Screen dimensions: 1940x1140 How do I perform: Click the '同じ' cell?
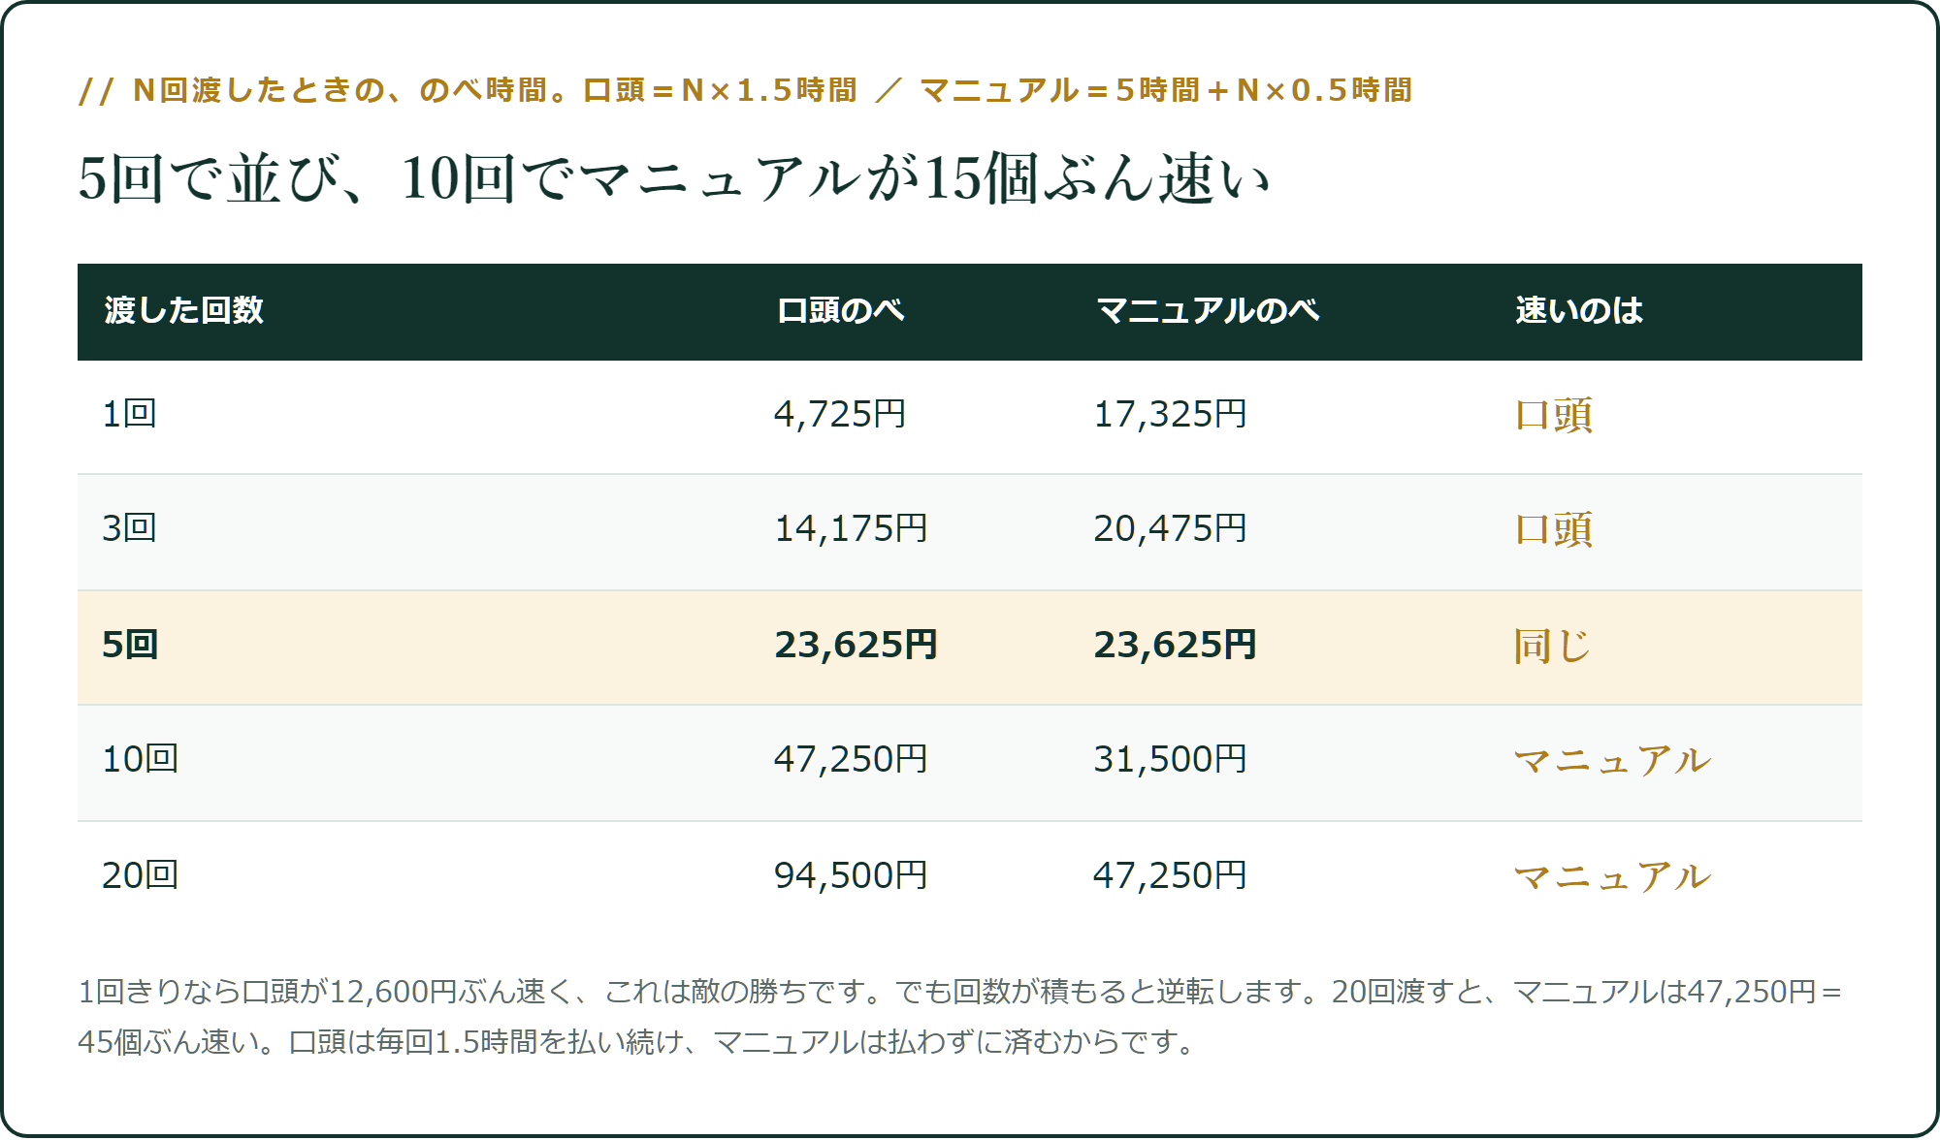[1552, 646]
